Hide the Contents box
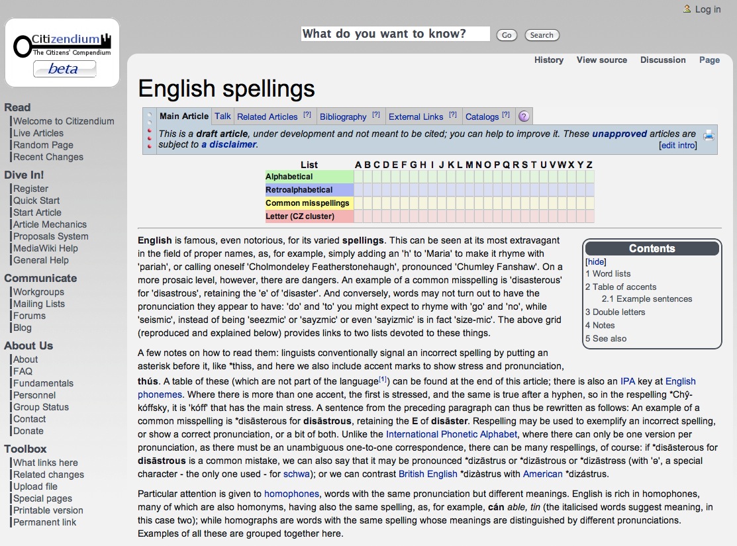This screenshot has width=737, height=546. (596, 261)
